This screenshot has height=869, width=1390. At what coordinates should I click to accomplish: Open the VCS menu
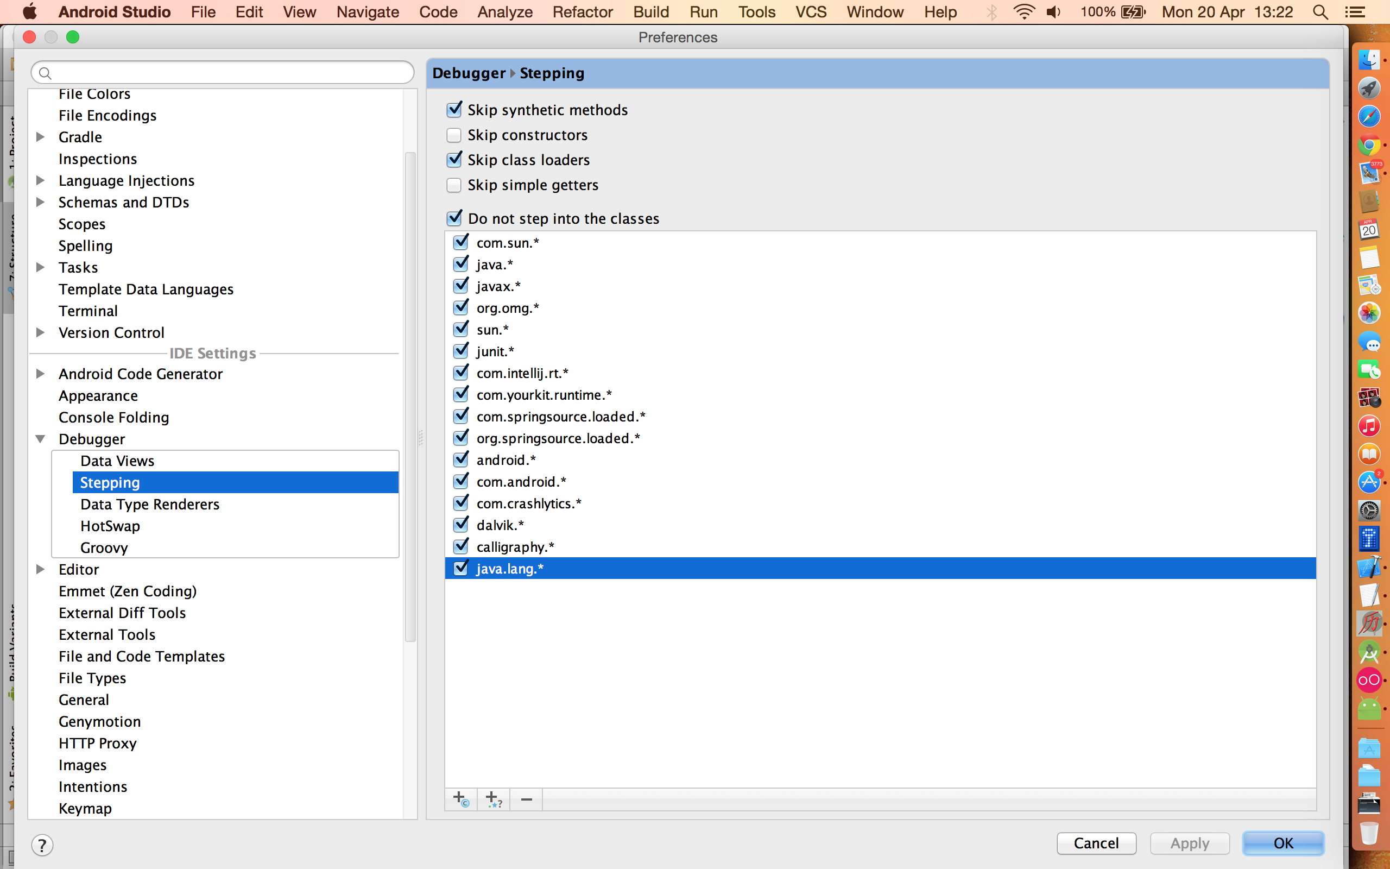811,12
